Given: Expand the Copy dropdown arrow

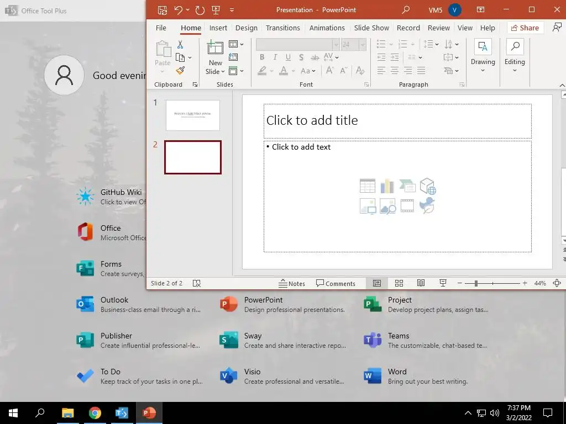Looking at the screenshot, I should (x=190, y=57).
